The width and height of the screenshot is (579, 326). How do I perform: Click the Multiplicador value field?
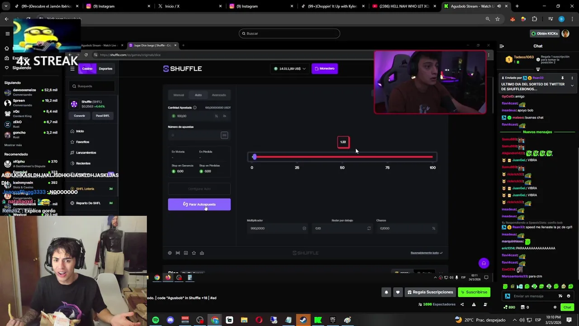click(278, 228)
